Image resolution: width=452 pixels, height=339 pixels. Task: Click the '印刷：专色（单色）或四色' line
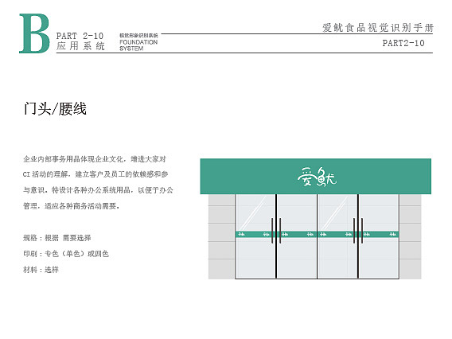point(66,254)
